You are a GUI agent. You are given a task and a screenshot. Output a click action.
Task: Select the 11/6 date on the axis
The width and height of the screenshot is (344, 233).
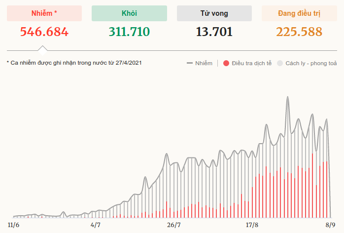click(x=14, y=225)
